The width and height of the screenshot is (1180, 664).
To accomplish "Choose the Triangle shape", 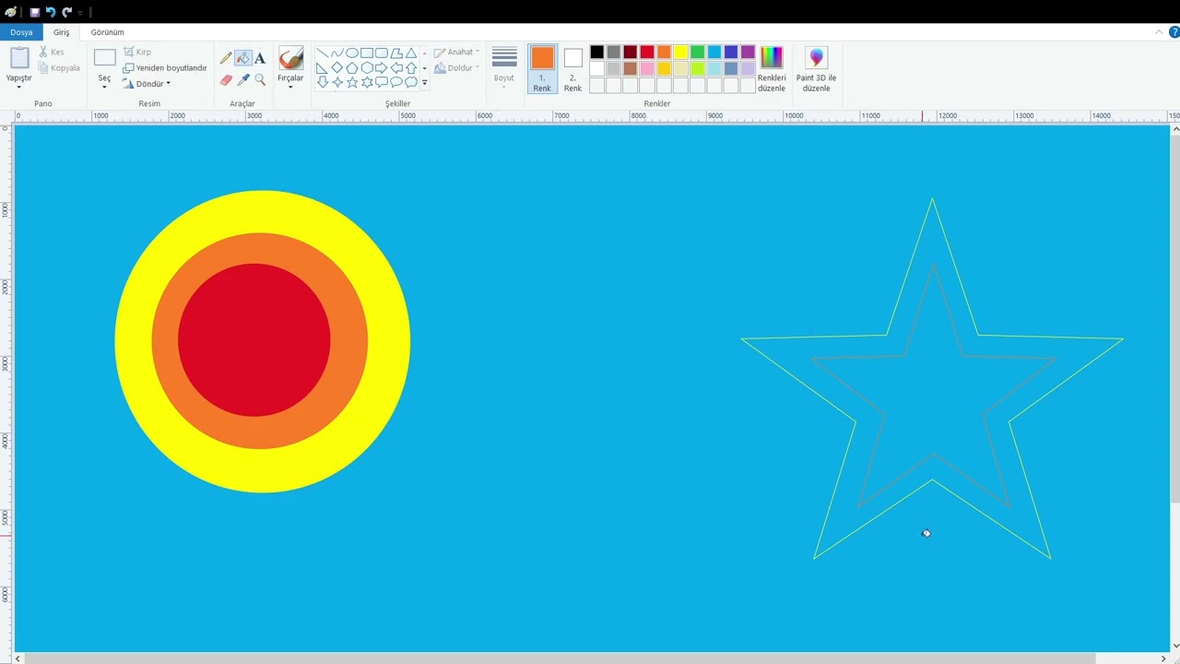I will coord(411,53).
